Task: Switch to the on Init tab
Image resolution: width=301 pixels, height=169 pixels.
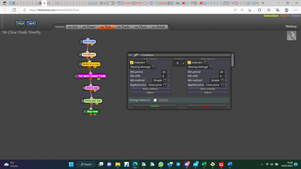Action: (73, 27)
